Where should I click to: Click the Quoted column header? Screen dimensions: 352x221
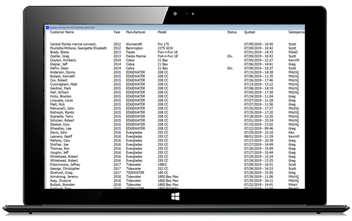click(249, 32)
